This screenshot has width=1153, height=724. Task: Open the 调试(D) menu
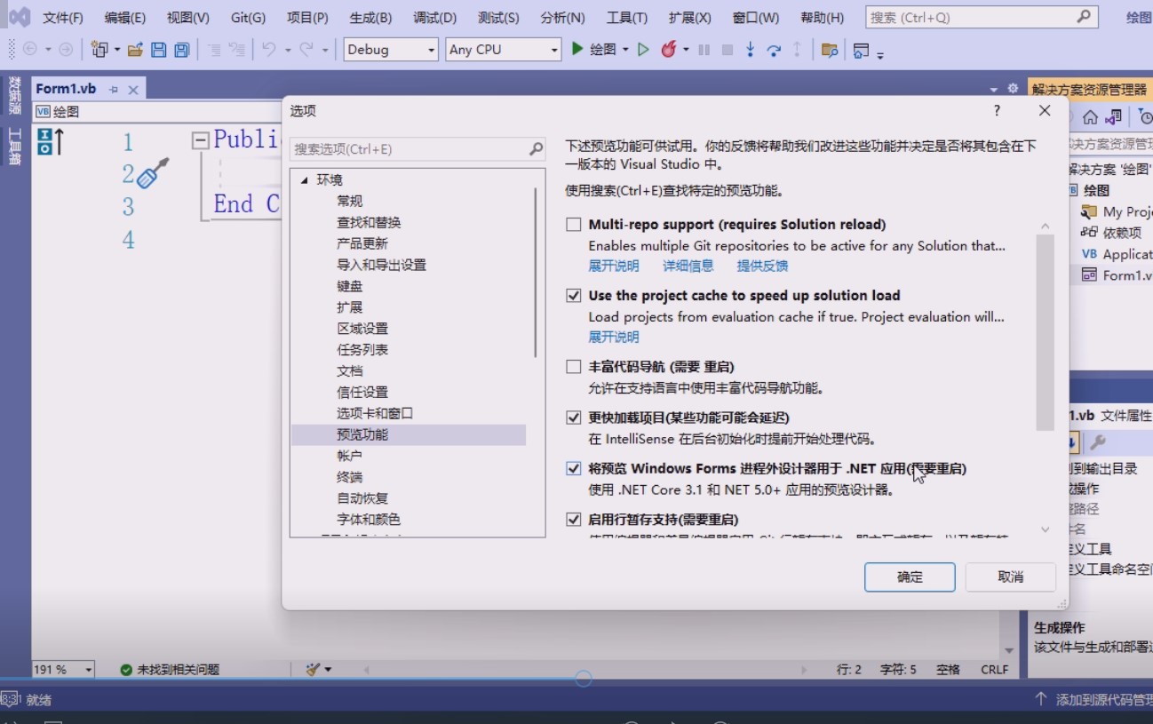435,18
